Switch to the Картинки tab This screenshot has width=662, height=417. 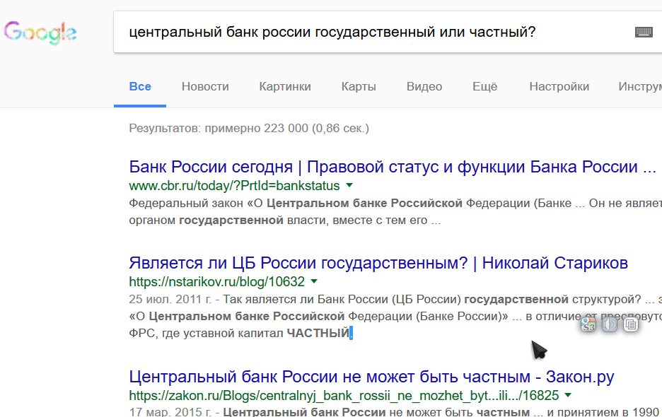pyautogui.click(x=285, y=86)
